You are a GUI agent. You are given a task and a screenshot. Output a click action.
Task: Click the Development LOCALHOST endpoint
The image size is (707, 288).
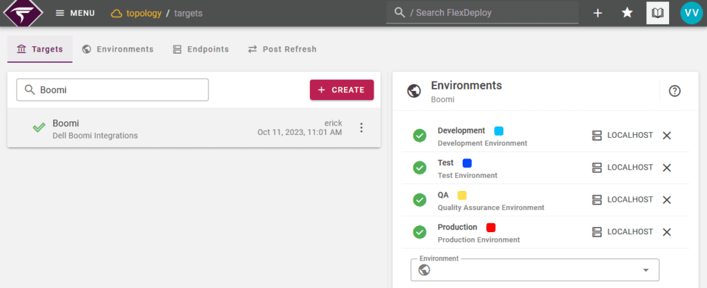tap(622, 135)
